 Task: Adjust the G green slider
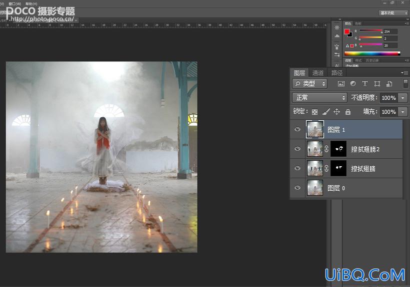(370, 38)
